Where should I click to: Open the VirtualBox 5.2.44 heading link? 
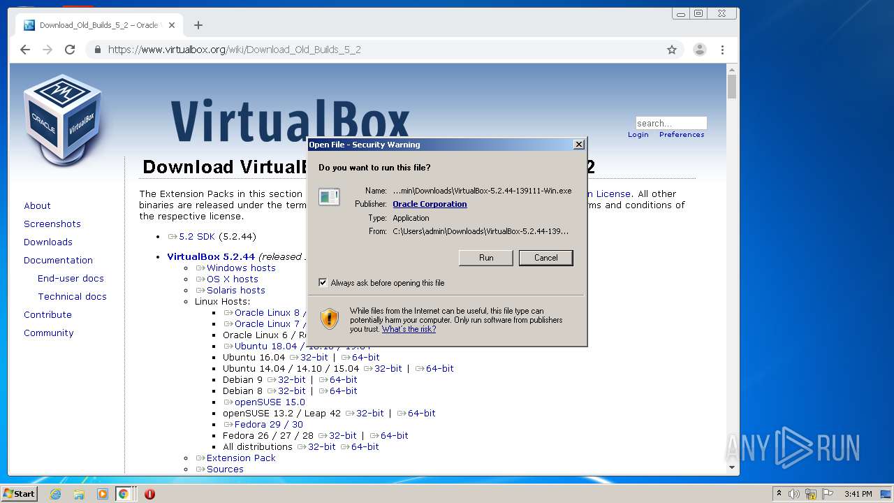211,257
